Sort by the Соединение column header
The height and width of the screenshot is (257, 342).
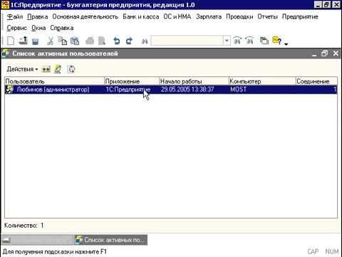316,81
